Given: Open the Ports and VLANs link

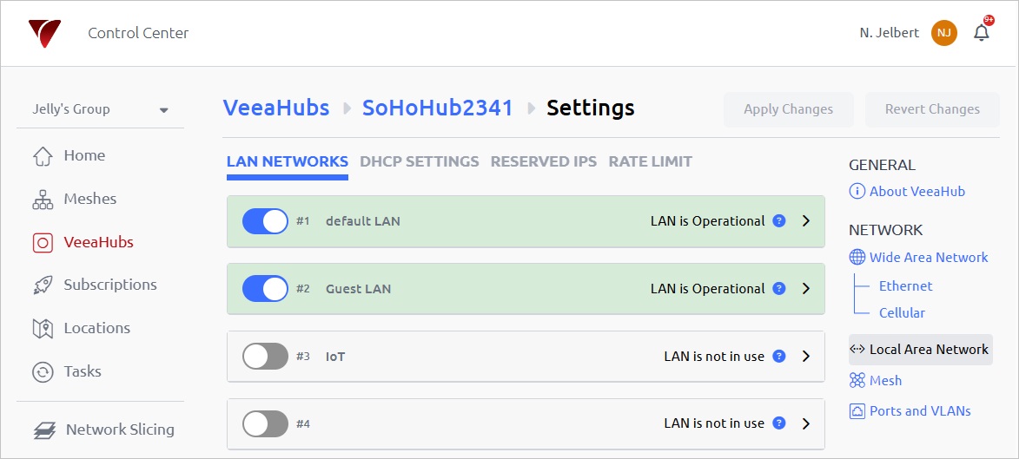Looking at the screenshot, I should tap(920, 411).
